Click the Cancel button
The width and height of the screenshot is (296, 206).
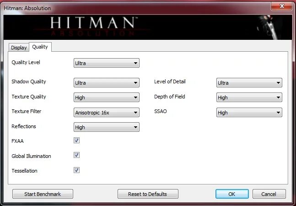[269, 194]
